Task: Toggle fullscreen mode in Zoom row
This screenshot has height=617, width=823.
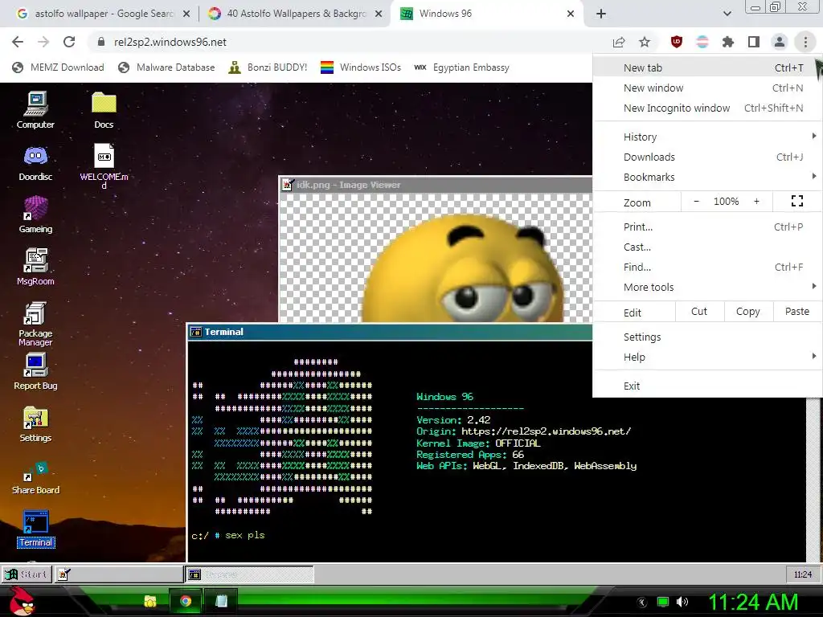Action: pyautogui.click(x=796, y=201)
